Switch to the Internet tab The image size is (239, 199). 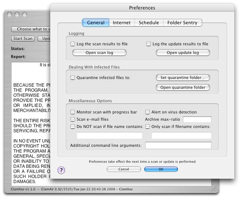(x=121, y=22)
